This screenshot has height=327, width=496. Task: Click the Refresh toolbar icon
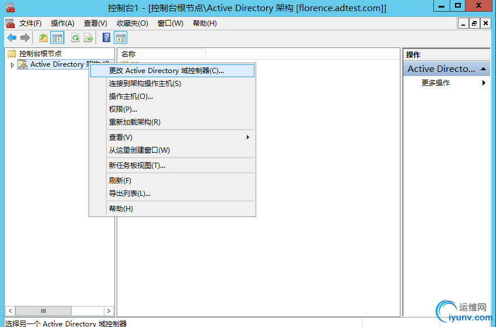click(x=75, y=38)
